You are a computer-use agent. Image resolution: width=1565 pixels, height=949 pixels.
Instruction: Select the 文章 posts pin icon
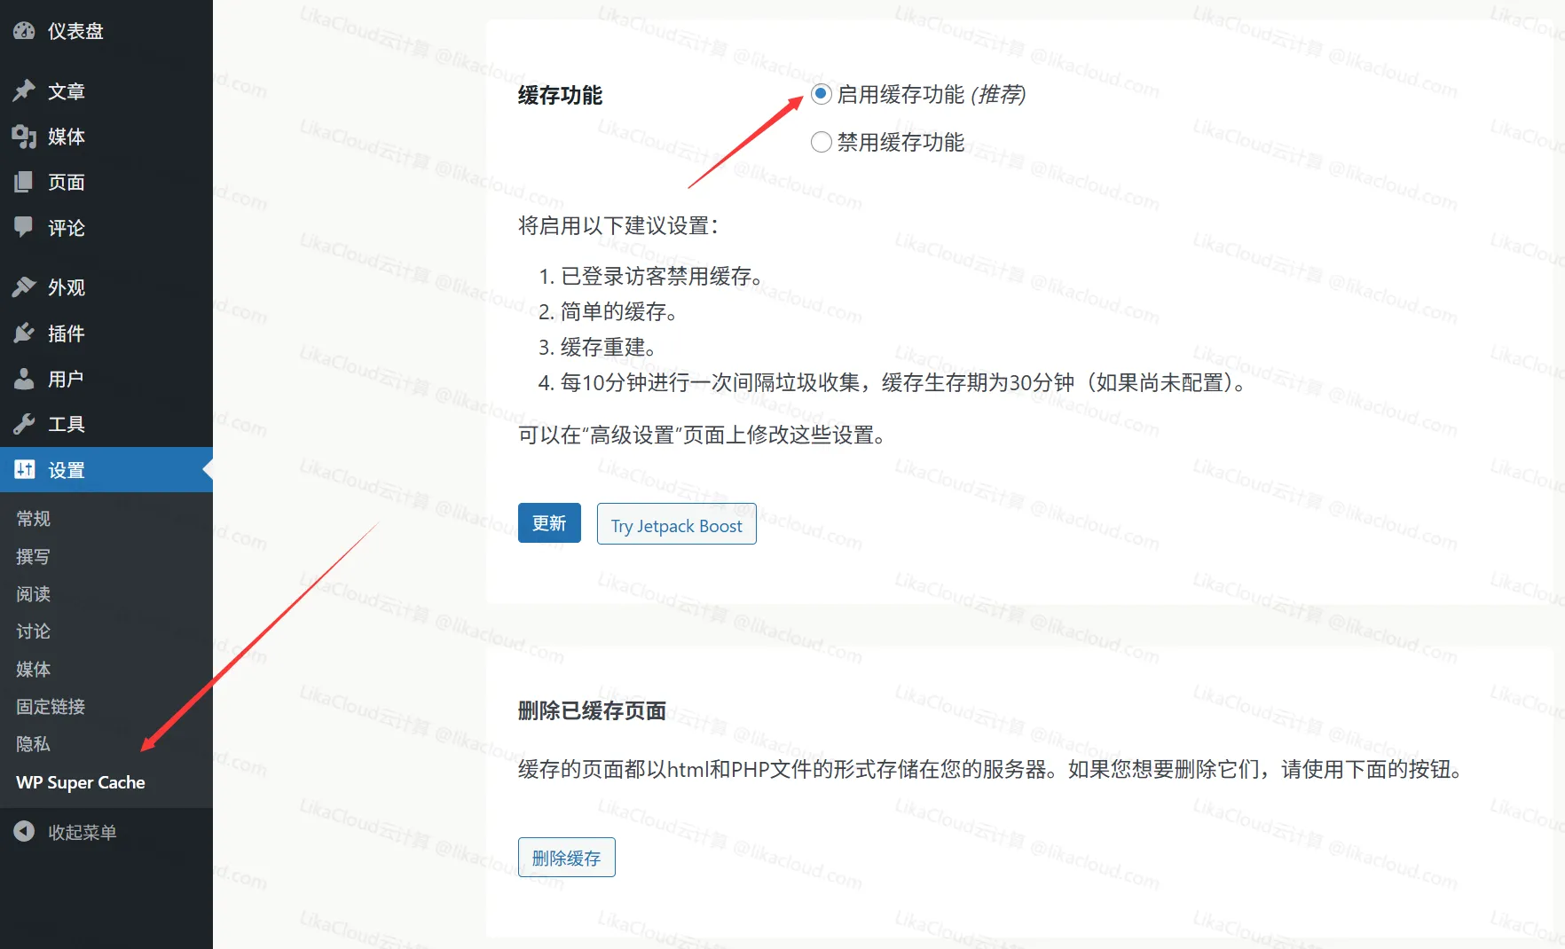point(24,90)
